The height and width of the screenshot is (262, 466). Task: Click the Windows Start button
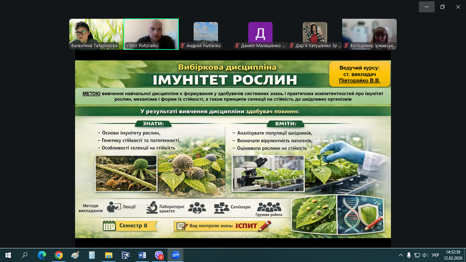[8, 255]
